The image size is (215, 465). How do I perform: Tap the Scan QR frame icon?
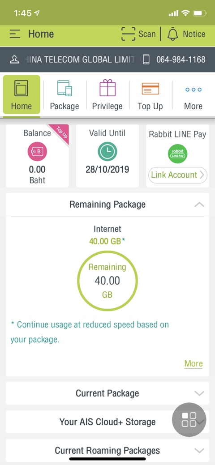coord(128,34)
